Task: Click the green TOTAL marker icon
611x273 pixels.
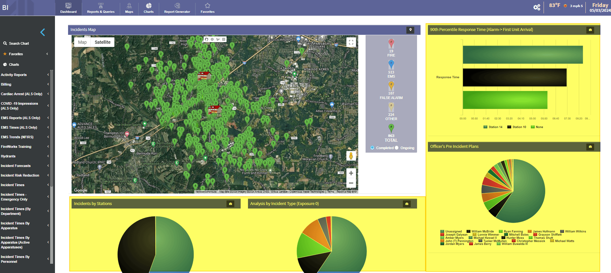Action: [391, 128]
